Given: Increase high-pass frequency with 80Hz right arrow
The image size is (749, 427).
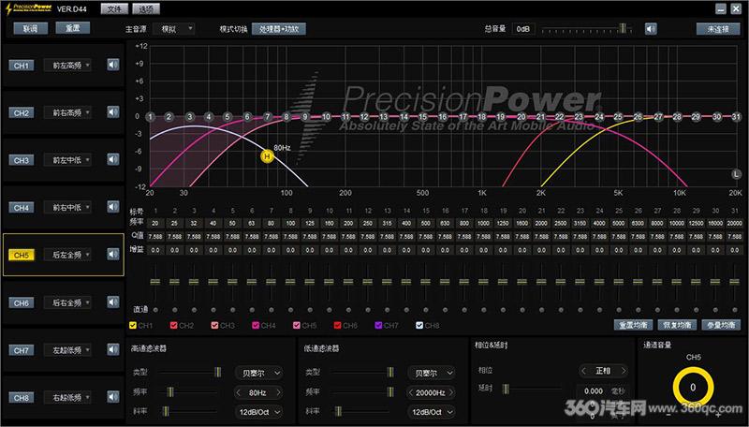Looking at the screenshot, I should coord(278,392).
